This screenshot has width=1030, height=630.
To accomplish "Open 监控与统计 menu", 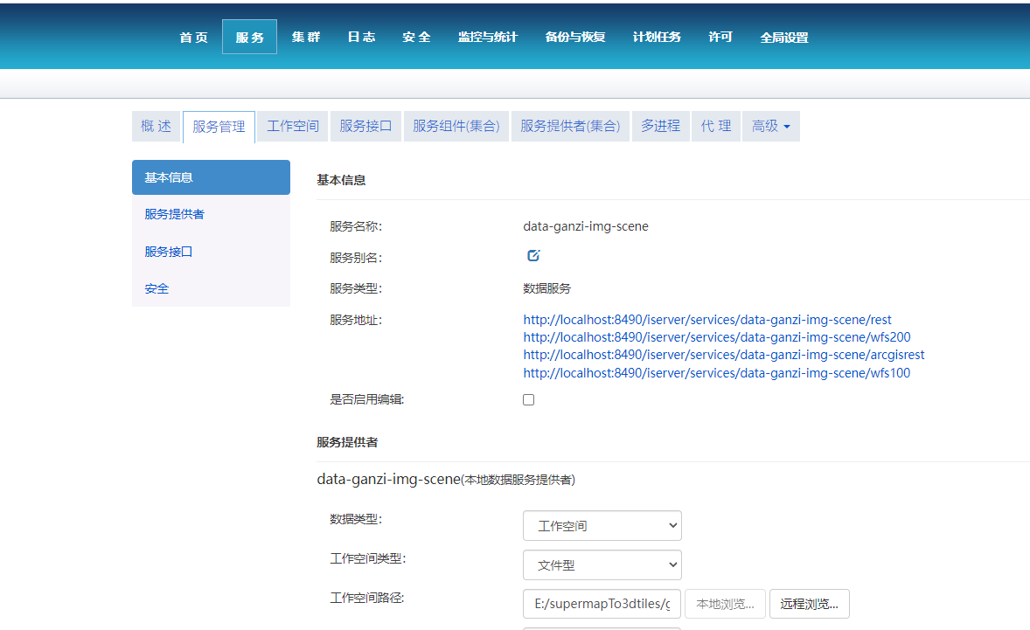I will point(487,38).
